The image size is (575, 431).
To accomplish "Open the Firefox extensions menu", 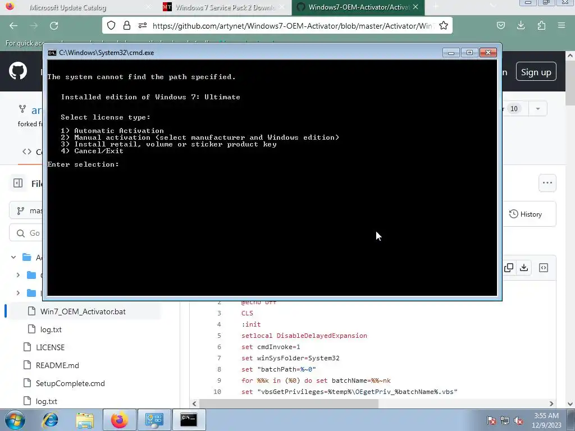I will 541,25.
